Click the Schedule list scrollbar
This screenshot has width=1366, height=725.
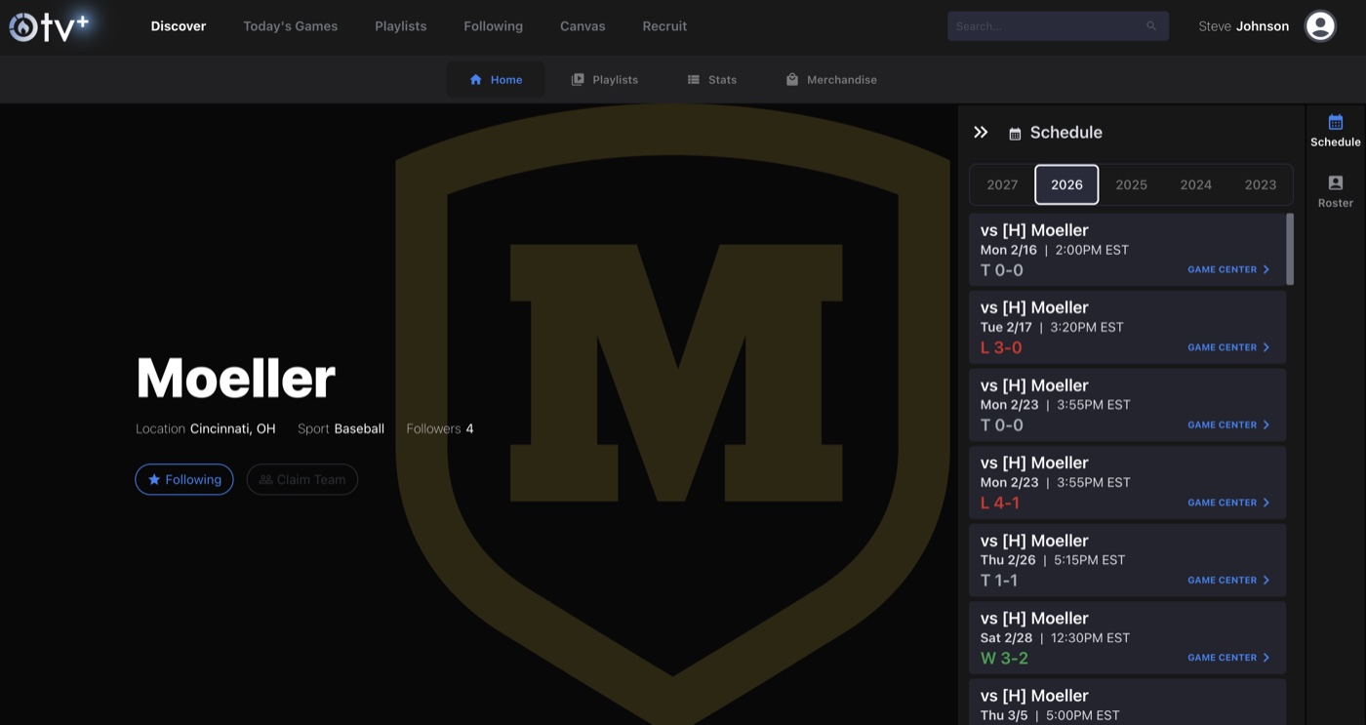[1290, 249]
